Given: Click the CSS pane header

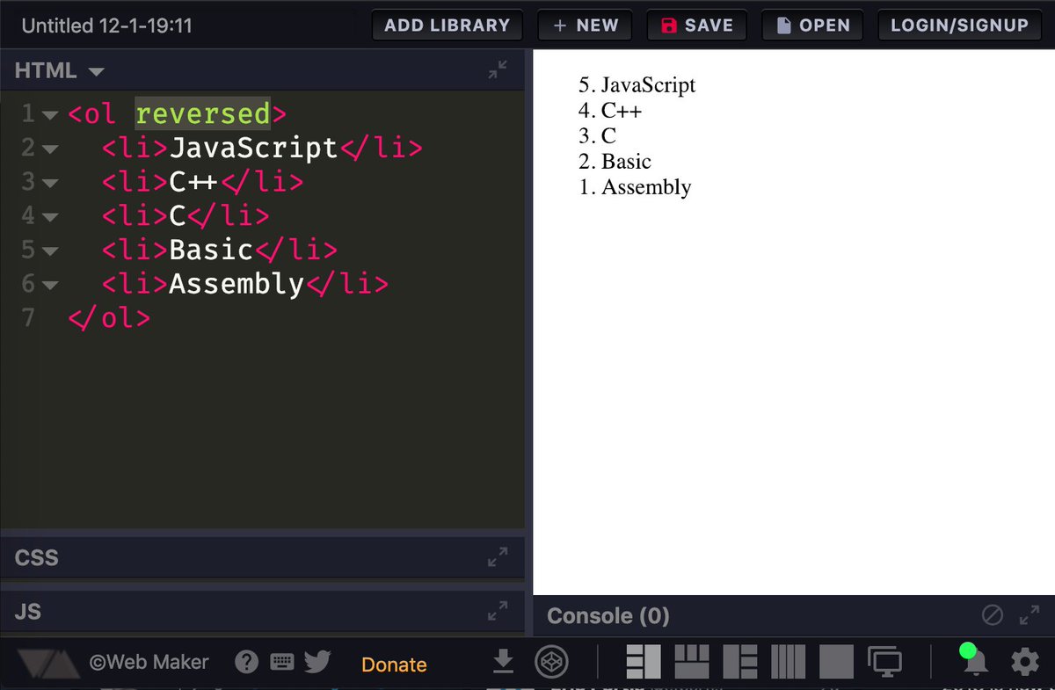Looking at the screenshot, I should [263, 557].
